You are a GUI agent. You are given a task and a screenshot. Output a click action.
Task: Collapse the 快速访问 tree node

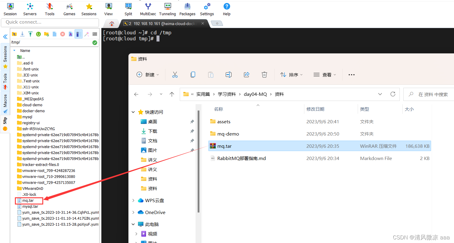tap(133, 112)
